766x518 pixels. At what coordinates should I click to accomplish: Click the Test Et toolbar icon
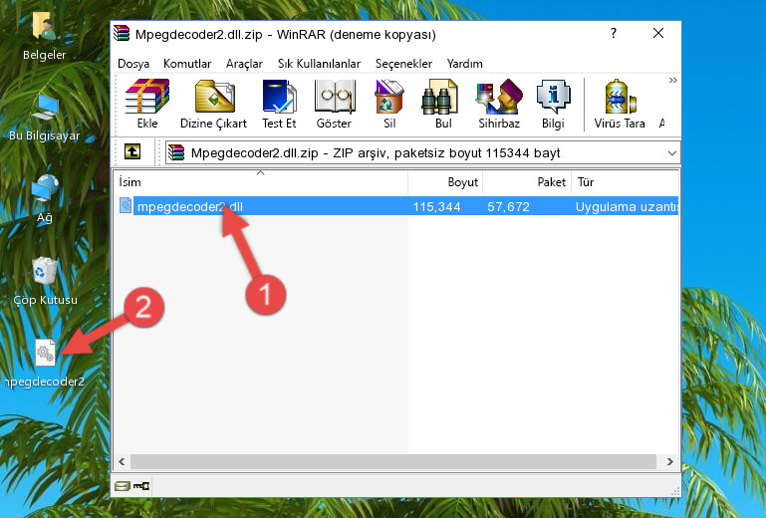point(279,104)
